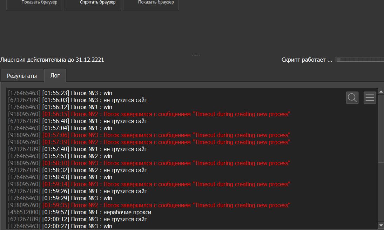This screenshot has height=230, width=384.
Task: Open the log hamburger menu icon
Action: point(370,98)
